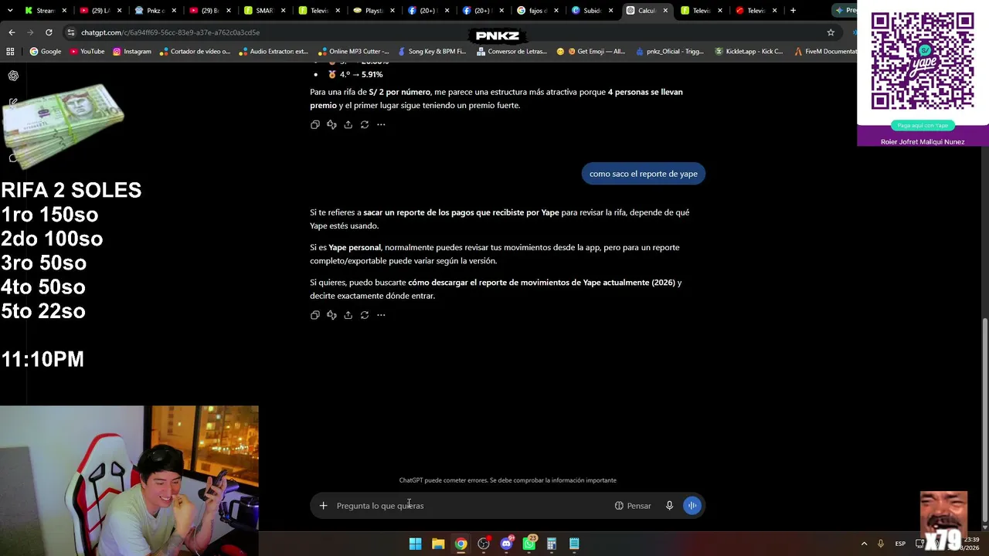Open the Get Emoji bookmark
Viewport: 989px width, 556px height.
tap(591, 52)
